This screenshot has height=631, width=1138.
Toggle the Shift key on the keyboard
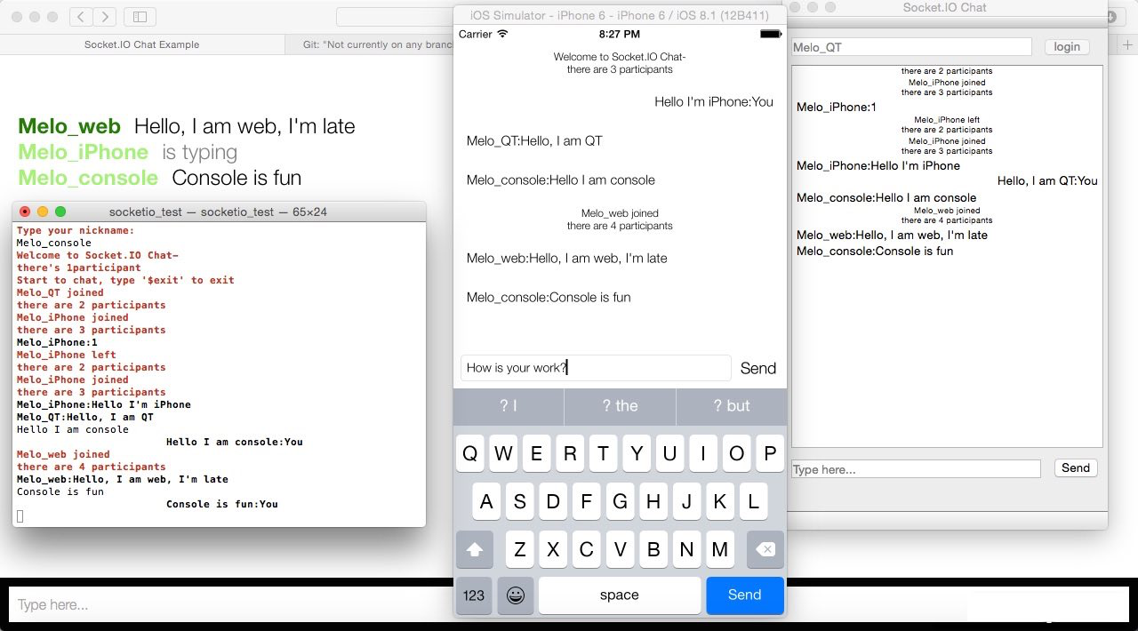474,549
